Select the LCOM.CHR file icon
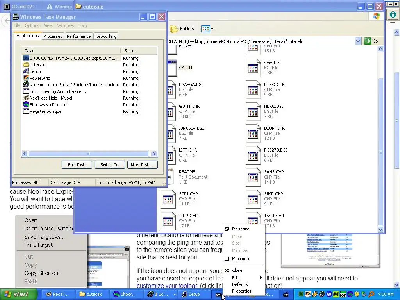400x300 pixels. coord(253,134)
